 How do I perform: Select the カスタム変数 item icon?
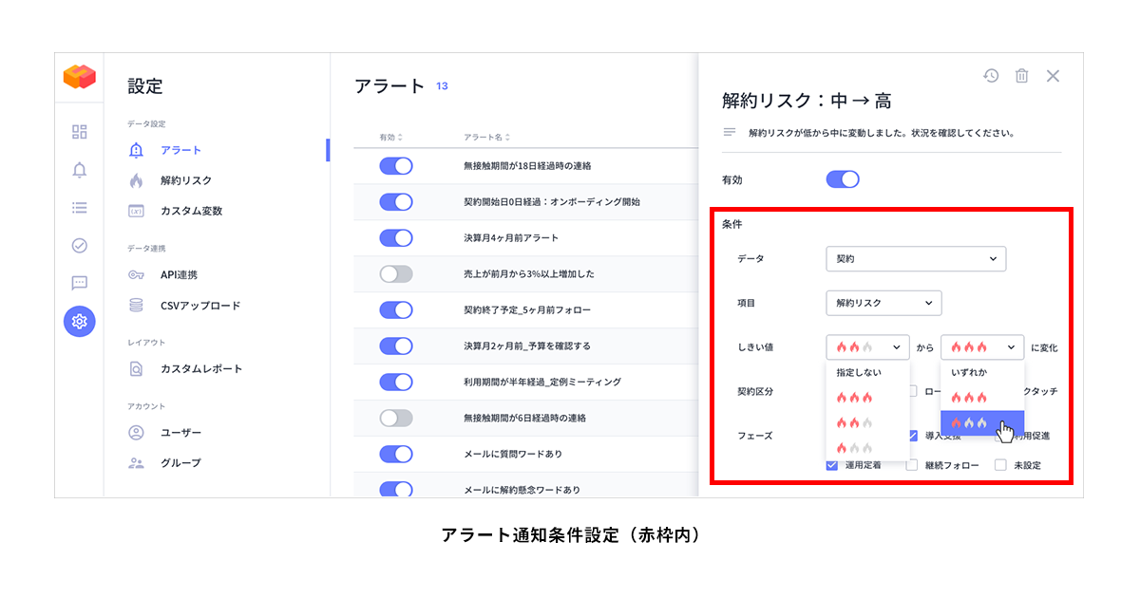[138, 211]
